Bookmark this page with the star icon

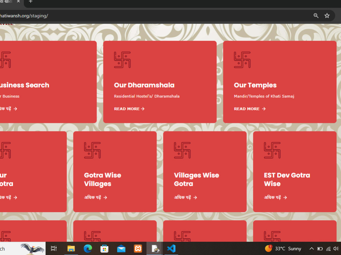click(327, 16)
